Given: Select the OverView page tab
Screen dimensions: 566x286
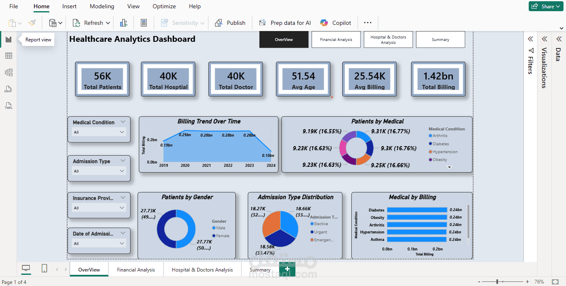Looking at the screenshot, I should tap(89, 269).
